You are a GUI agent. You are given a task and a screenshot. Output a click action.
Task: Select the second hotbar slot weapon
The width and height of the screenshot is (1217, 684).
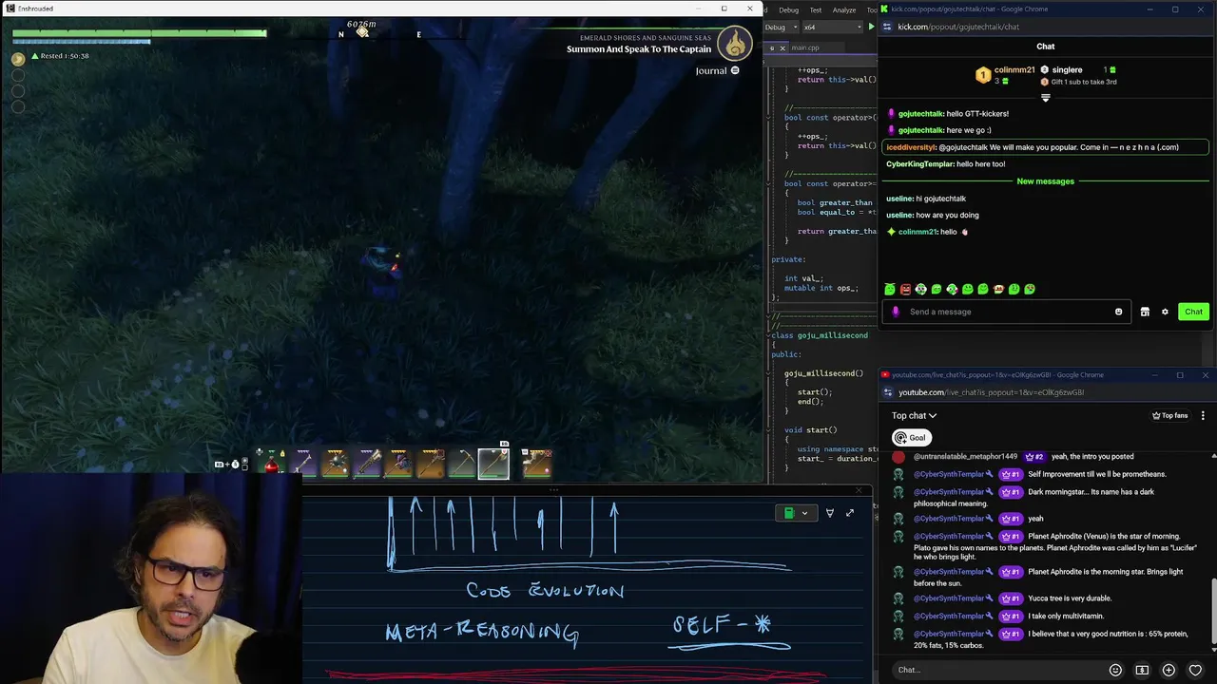(x=304, y=463)
